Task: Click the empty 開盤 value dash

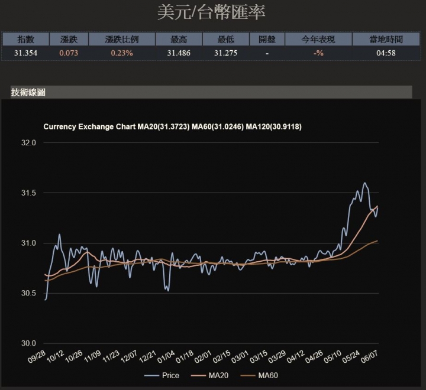Action: click(267, 53)
